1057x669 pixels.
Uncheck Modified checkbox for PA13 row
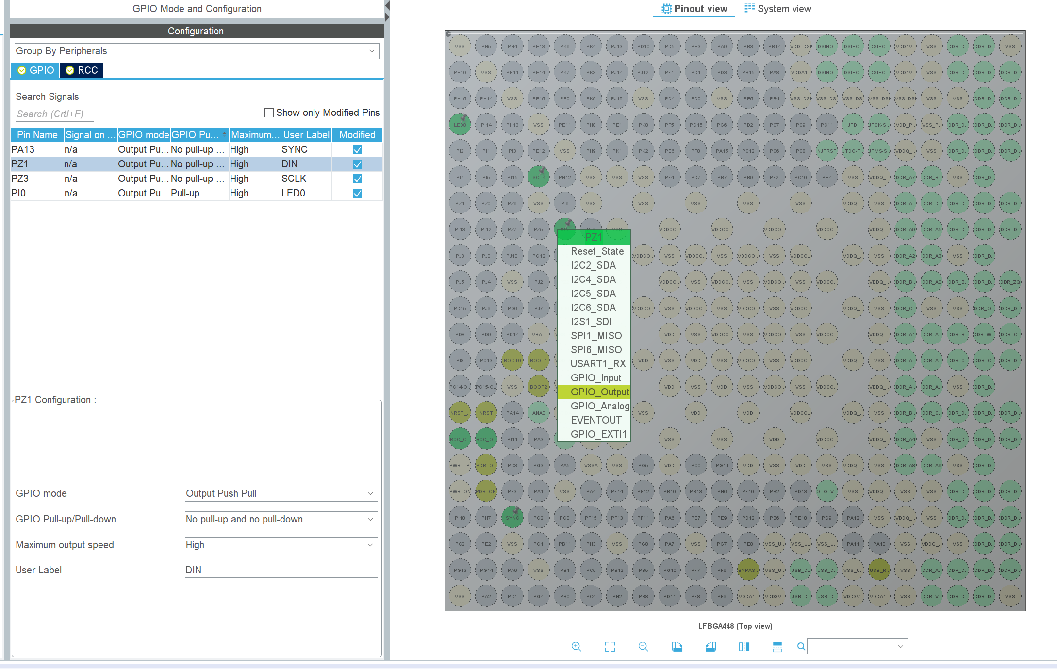pos(357,149)
